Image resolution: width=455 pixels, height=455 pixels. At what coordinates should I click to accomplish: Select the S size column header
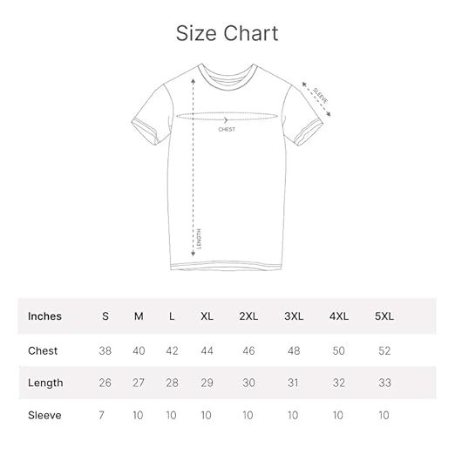point(105,316)
